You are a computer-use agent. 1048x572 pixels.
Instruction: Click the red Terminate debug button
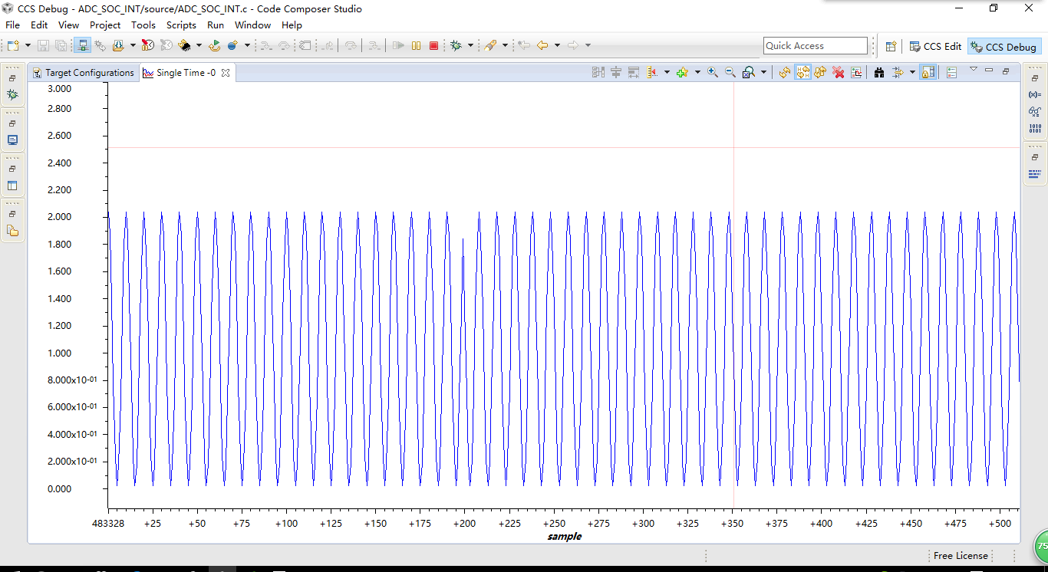[433, 46]
